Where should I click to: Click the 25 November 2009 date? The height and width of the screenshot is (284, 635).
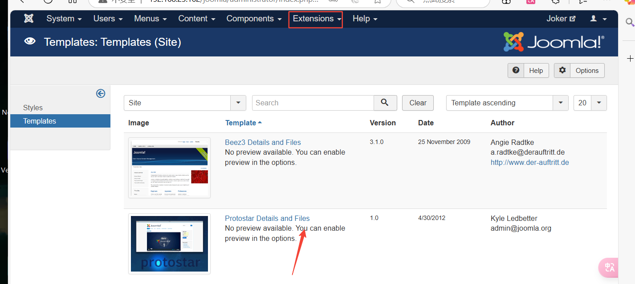coord(444,142)
